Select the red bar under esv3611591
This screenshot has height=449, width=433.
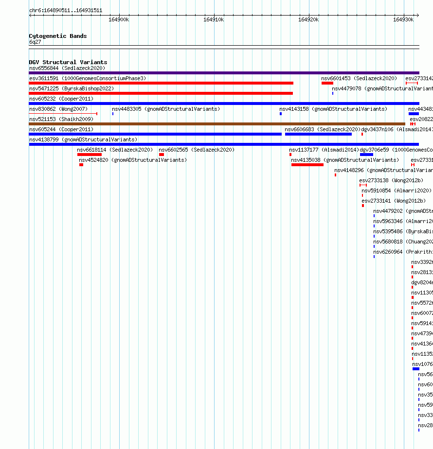click(161, 83)
